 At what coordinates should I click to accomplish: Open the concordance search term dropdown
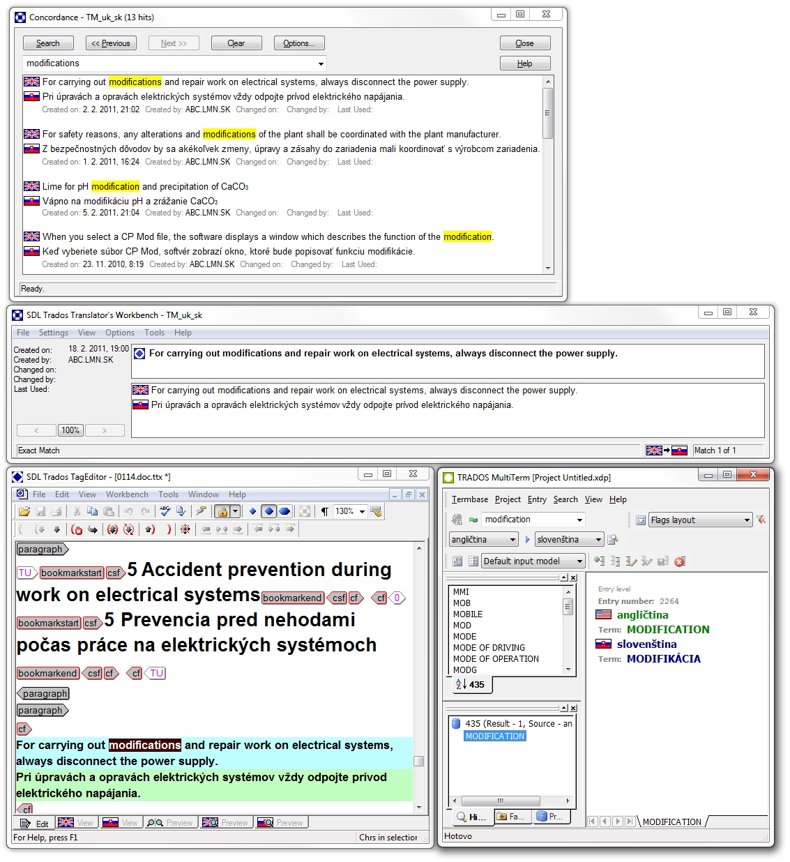(321, 63)
